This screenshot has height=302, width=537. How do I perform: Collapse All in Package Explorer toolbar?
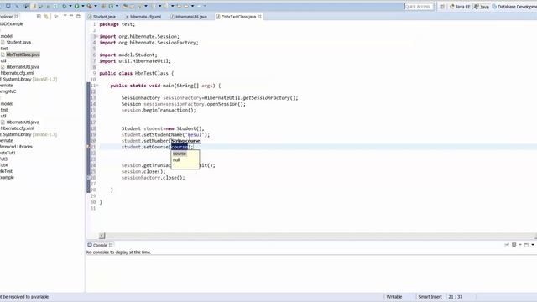tap(39, 17)
